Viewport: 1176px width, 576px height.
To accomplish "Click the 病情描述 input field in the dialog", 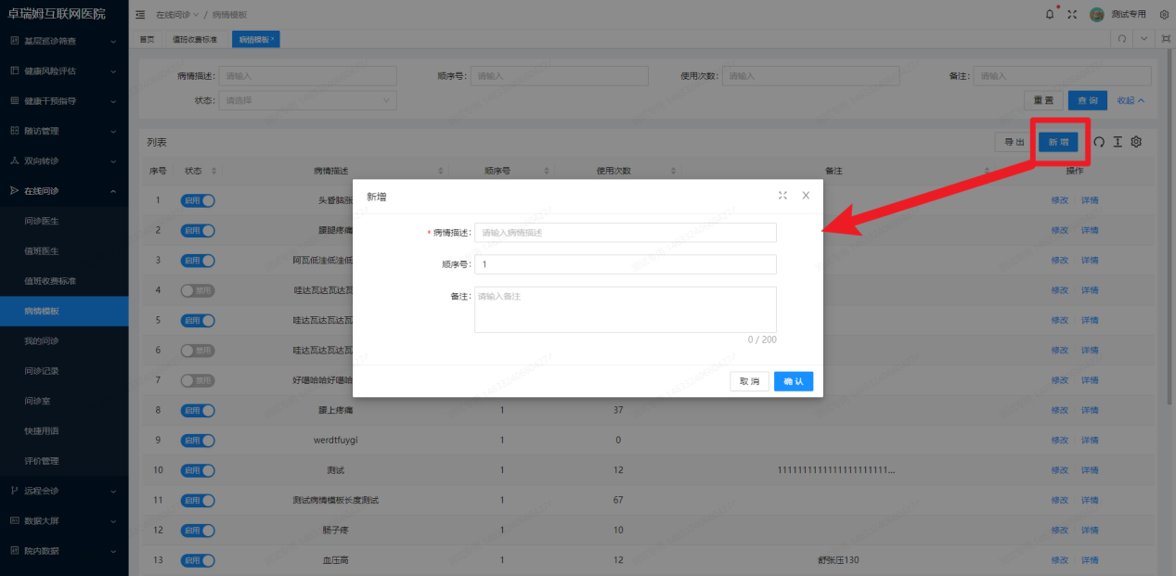I will (x=625, y=232).
